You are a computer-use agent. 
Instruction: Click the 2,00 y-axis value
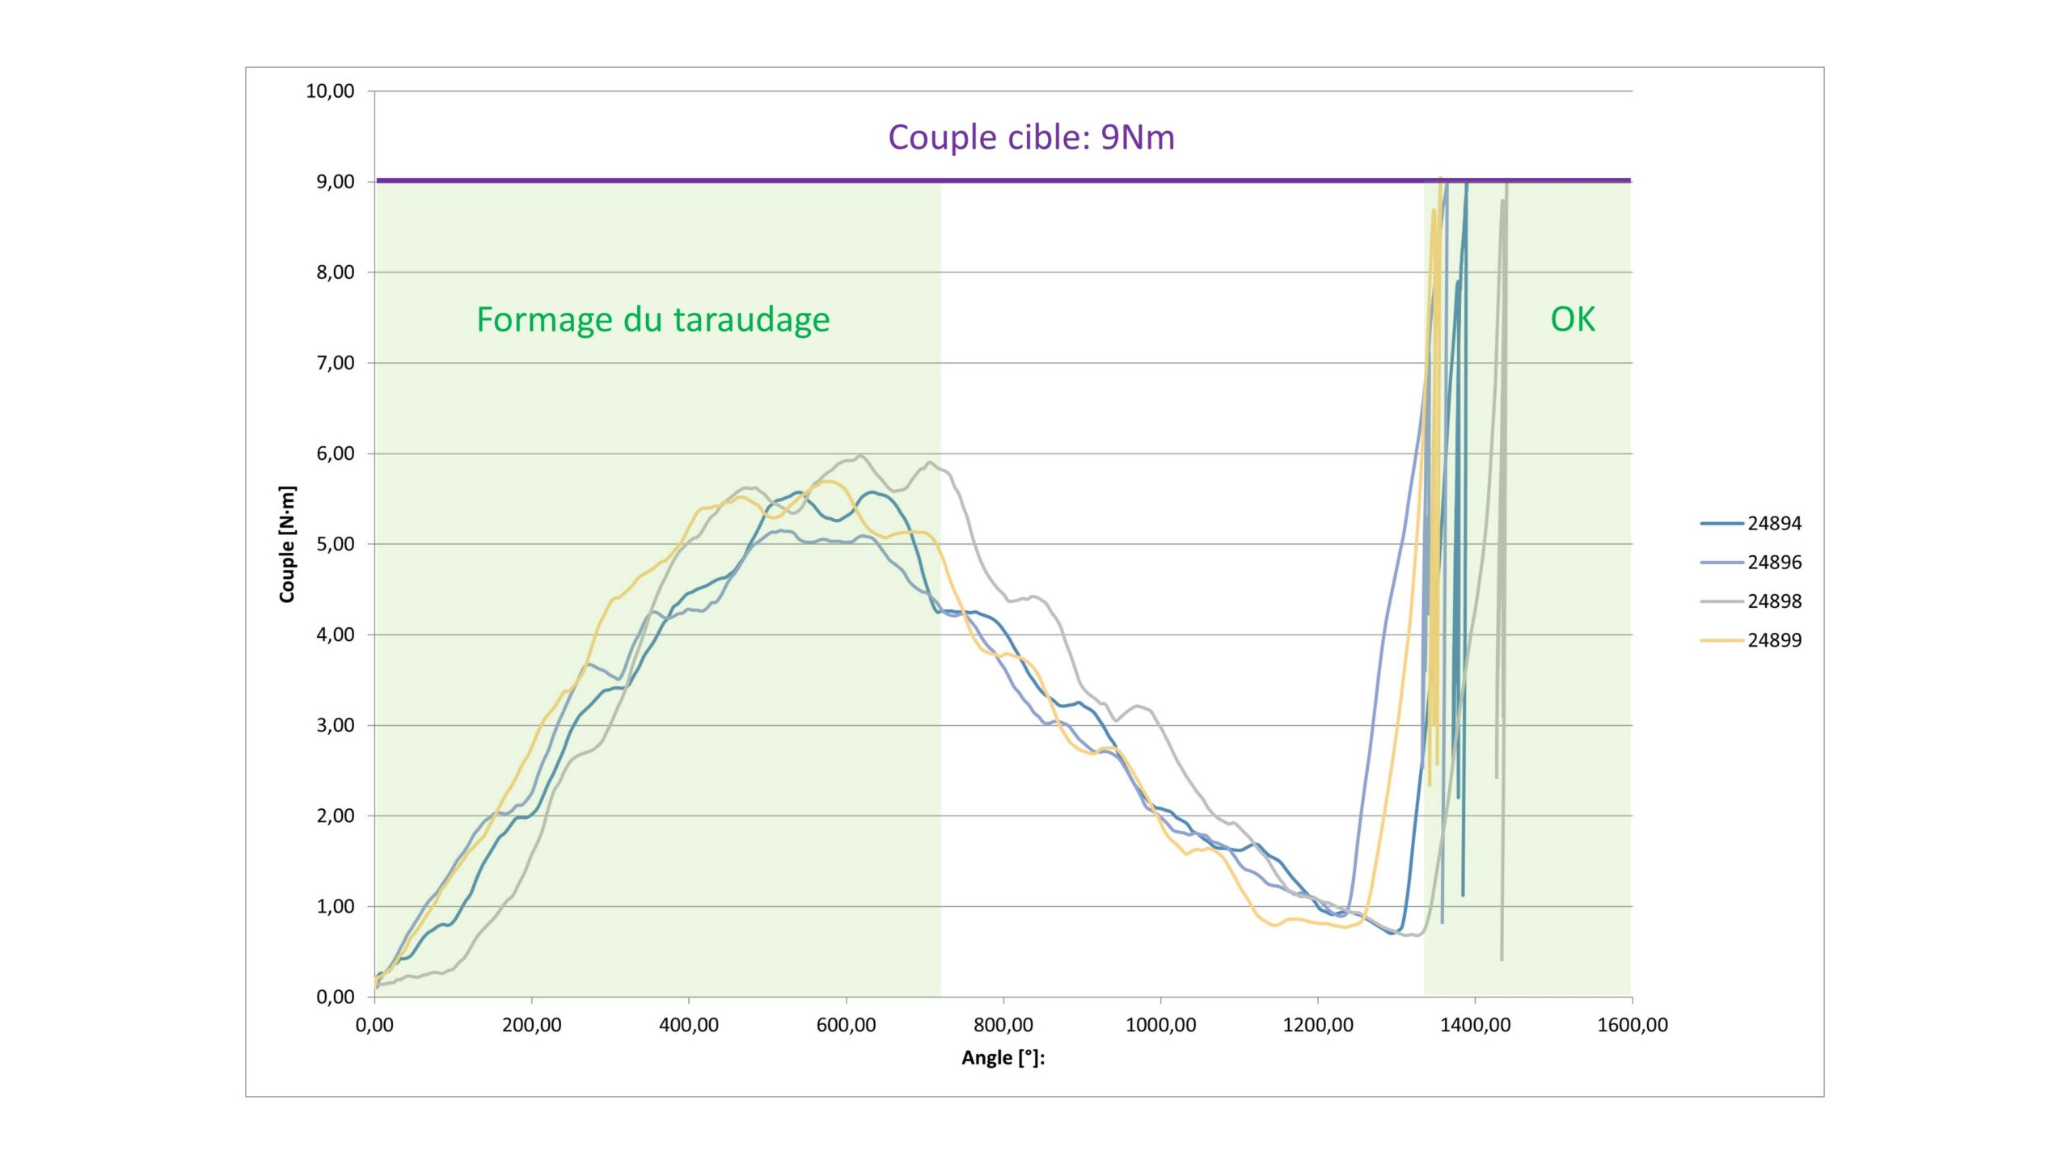pyautogui.click(x=335, y=816)
